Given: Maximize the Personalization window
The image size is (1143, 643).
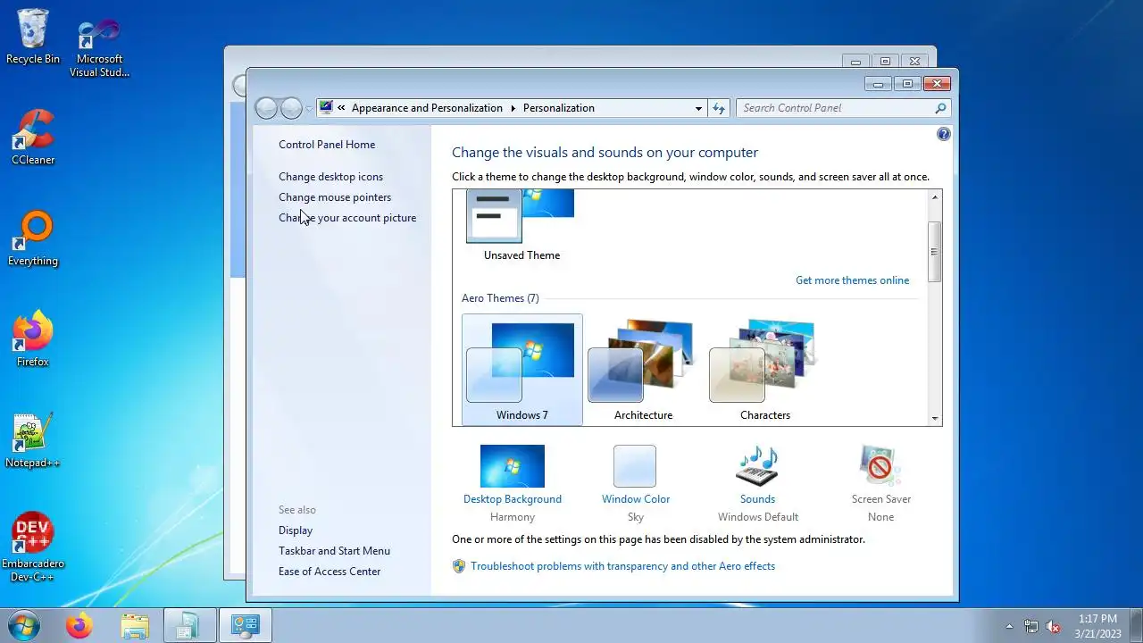Looking at the screenshot, I should pos(907,84).
